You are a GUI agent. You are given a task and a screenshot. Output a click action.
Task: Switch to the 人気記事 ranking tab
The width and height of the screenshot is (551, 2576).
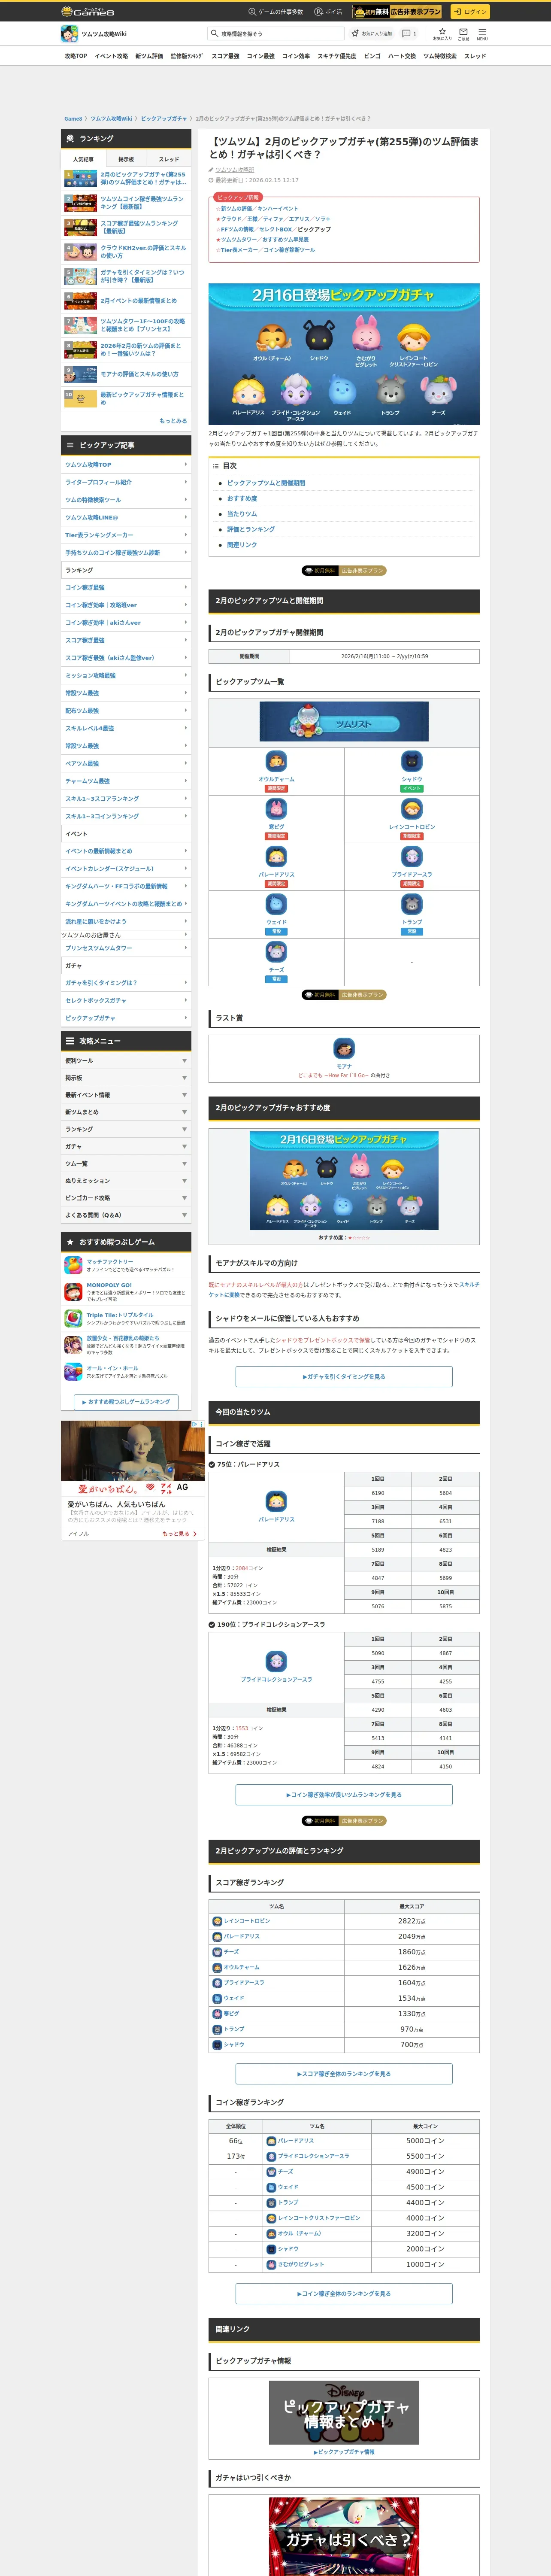point(83,159)
